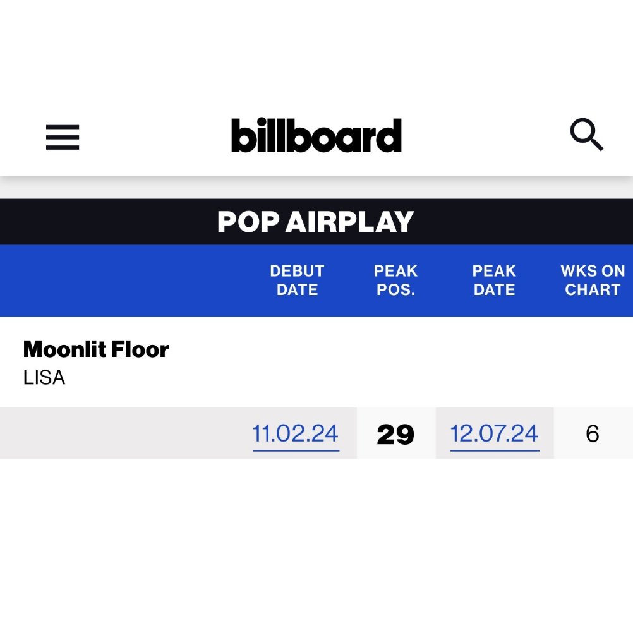The height and width of the screenshot is (633, 633).
Task: Click the PEAK DATE column header
Action: [x=494, y=280]
